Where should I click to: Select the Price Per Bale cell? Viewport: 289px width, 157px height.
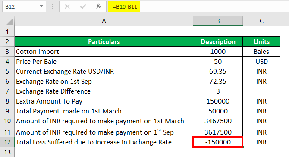coord(104,62)
